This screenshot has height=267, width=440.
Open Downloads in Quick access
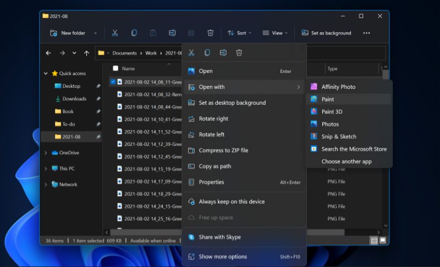[74, 99]
